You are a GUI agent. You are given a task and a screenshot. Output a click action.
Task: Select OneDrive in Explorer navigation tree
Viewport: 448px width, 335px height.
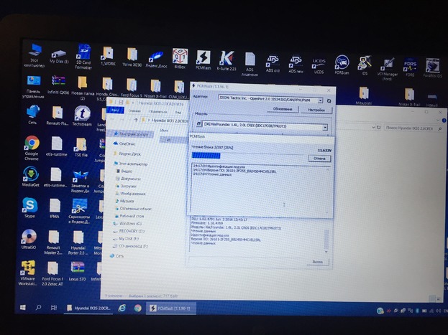(127, 143)
